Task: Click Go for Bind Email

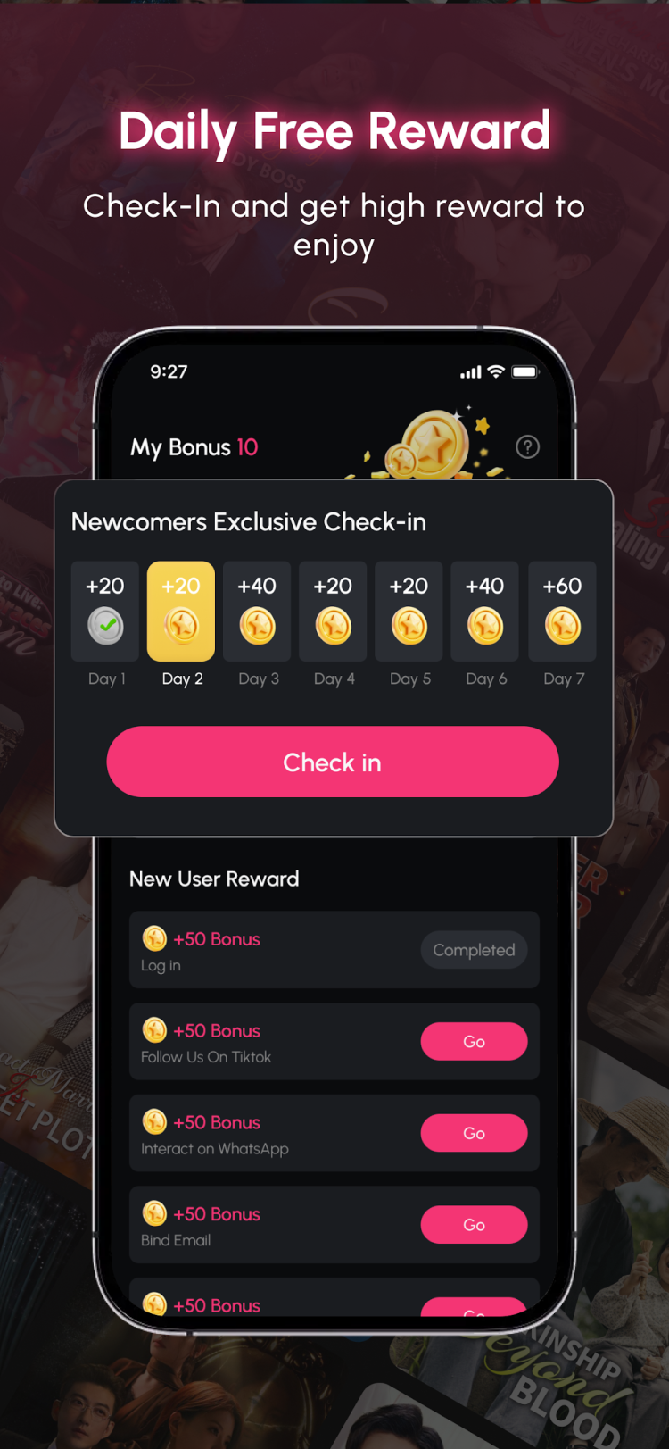Action: (474, 1225)
